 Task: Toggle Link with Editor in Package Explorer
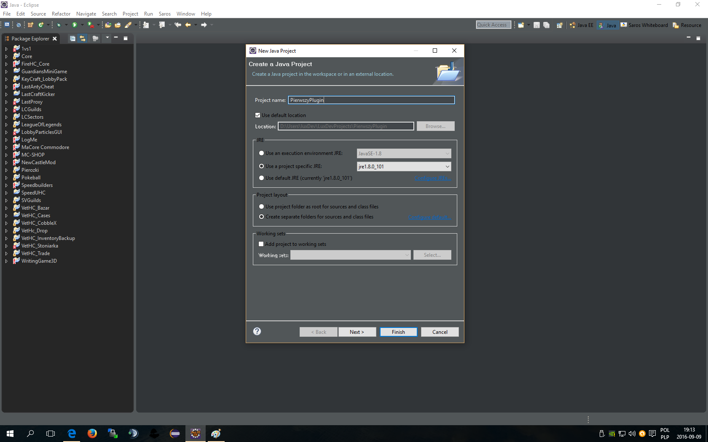point(83,38)
